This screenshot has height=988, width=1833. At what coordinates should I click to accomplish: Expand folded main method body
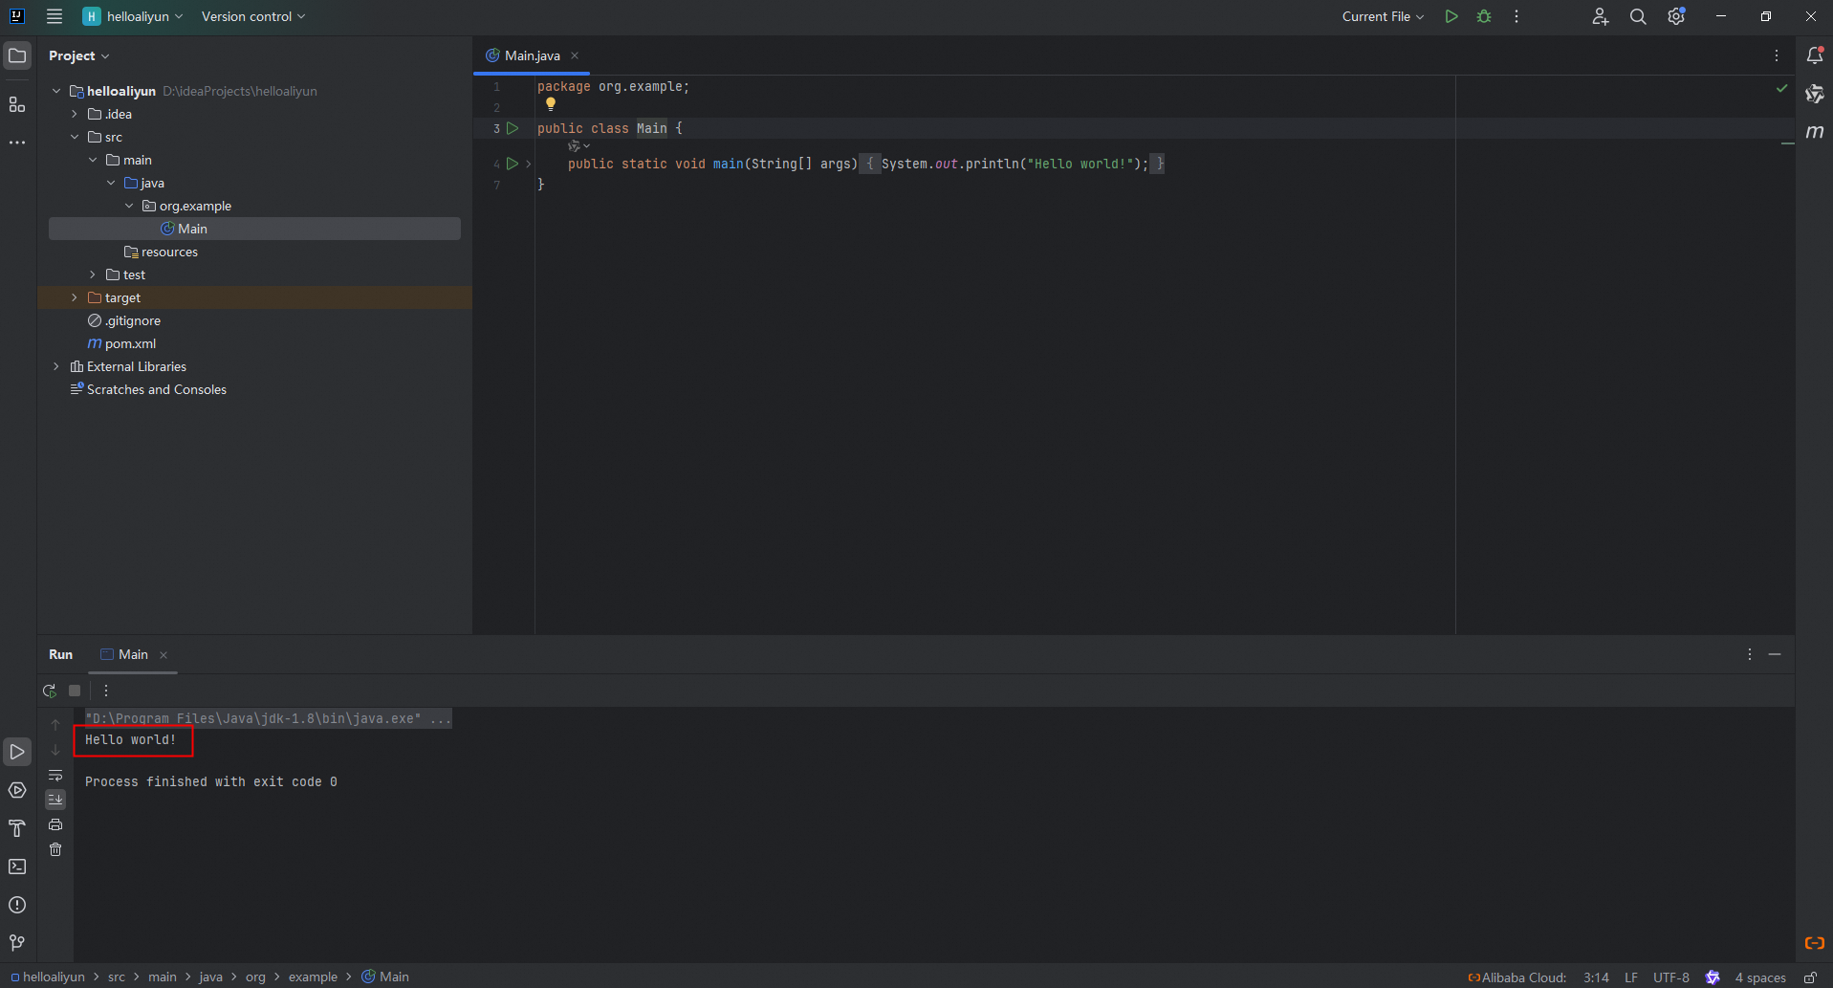click(528, 164)
